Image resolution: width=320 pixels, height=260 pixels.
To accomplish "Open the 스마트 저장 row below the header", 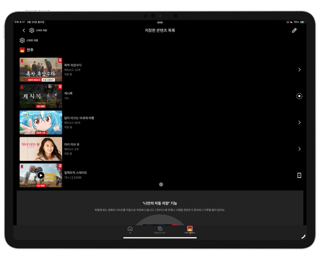I will (29, 40).
